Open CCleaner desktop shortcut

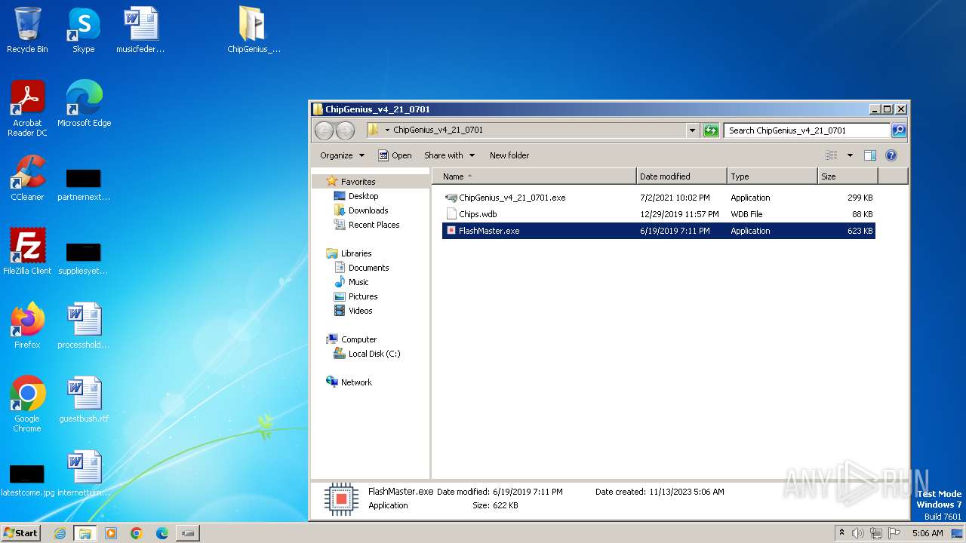click(x=27, y=178)
